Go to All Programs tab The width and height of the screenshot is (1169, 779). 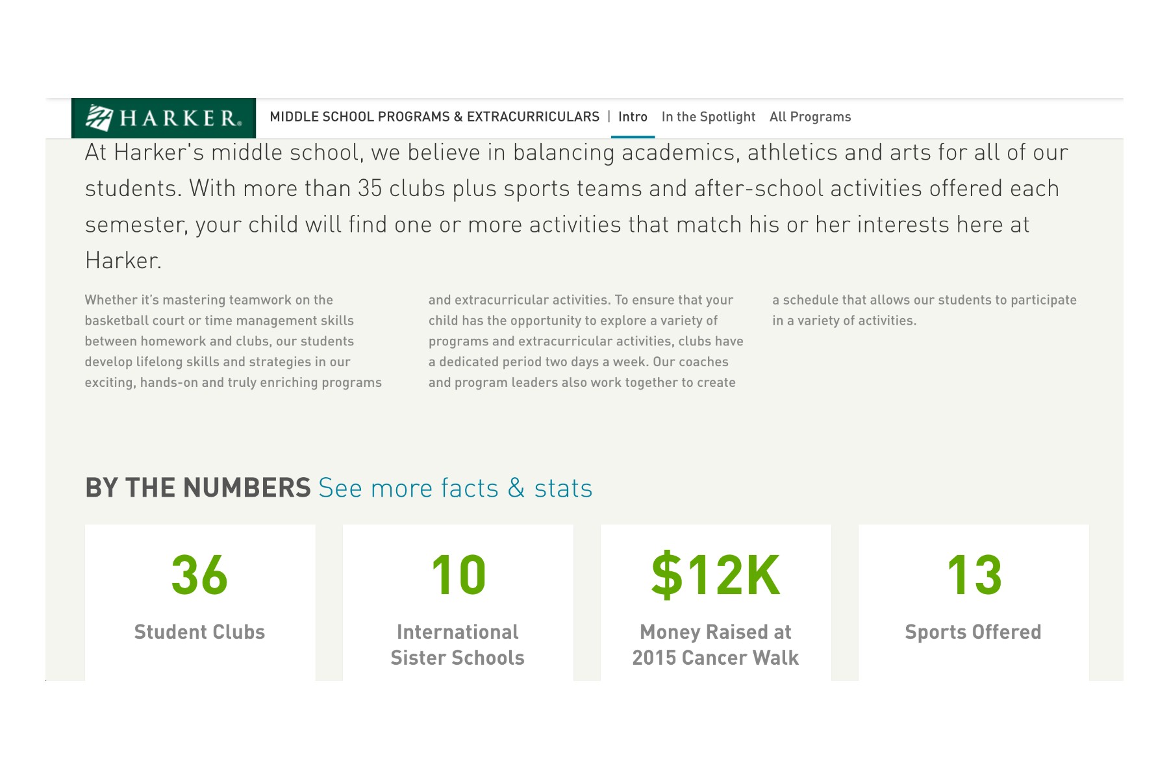coord(810,117)
